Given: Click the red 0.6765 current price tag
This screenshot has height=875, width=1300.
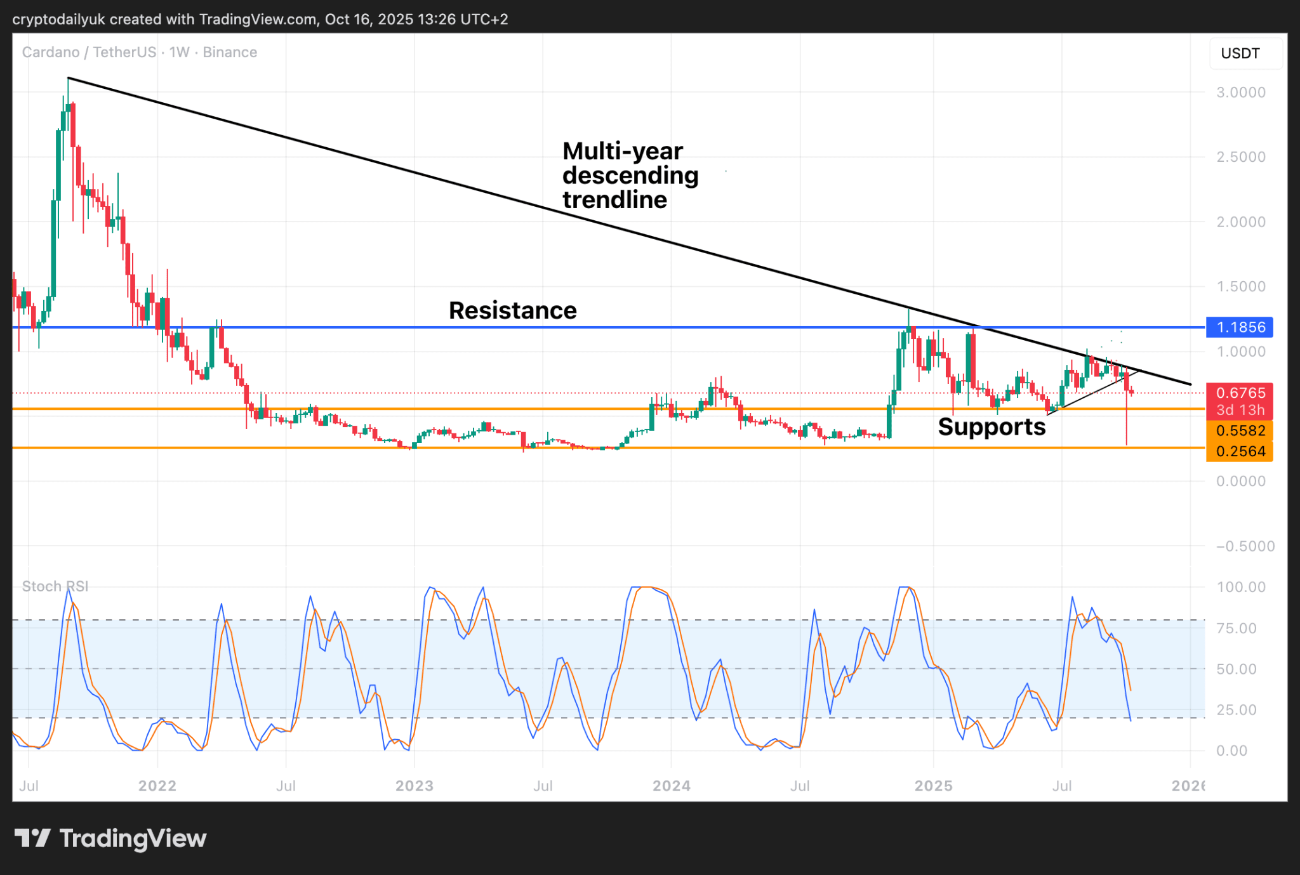Looking at the screenshot, I should pyautogui.click(x=1240, y=393).
